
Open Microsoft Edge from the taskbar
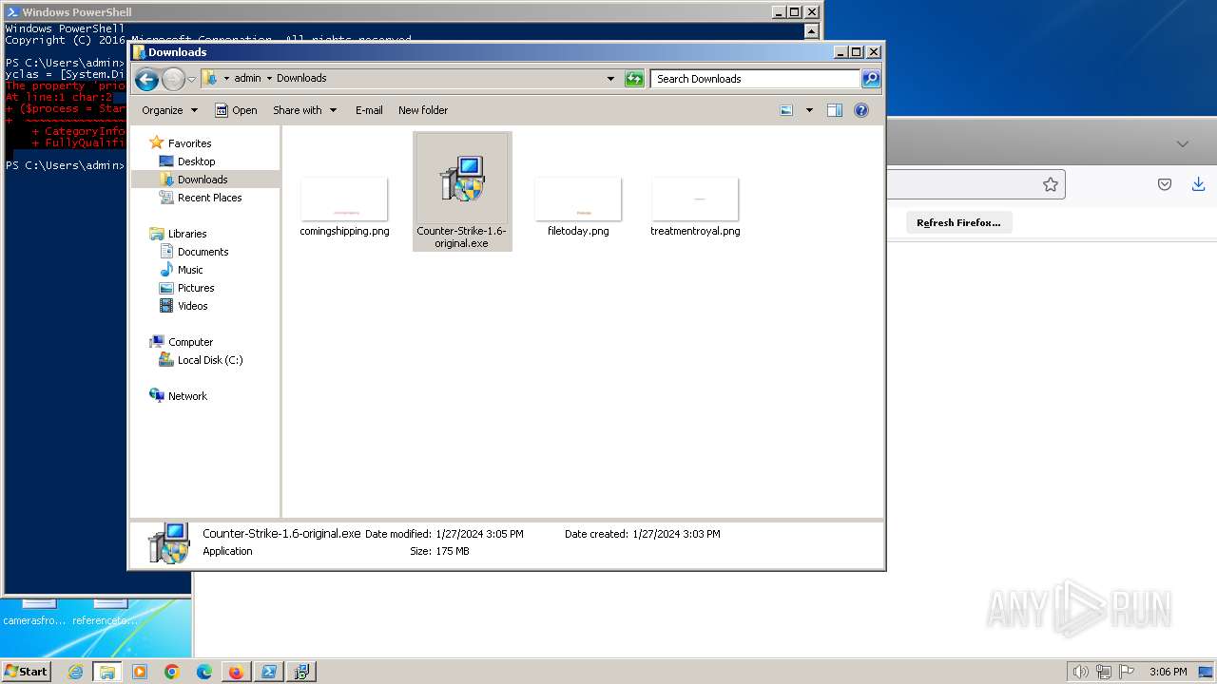(x=204, y=672)
